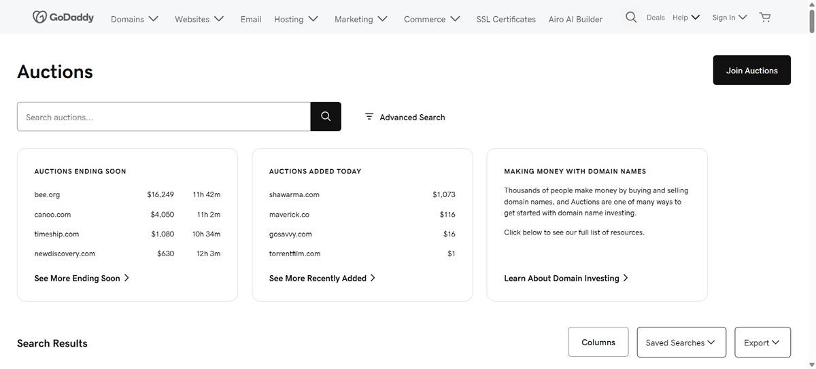The height and width of the screenshot is (369, 816).
Task: Open the Sign In dropdown
Action: coord(729,18)
